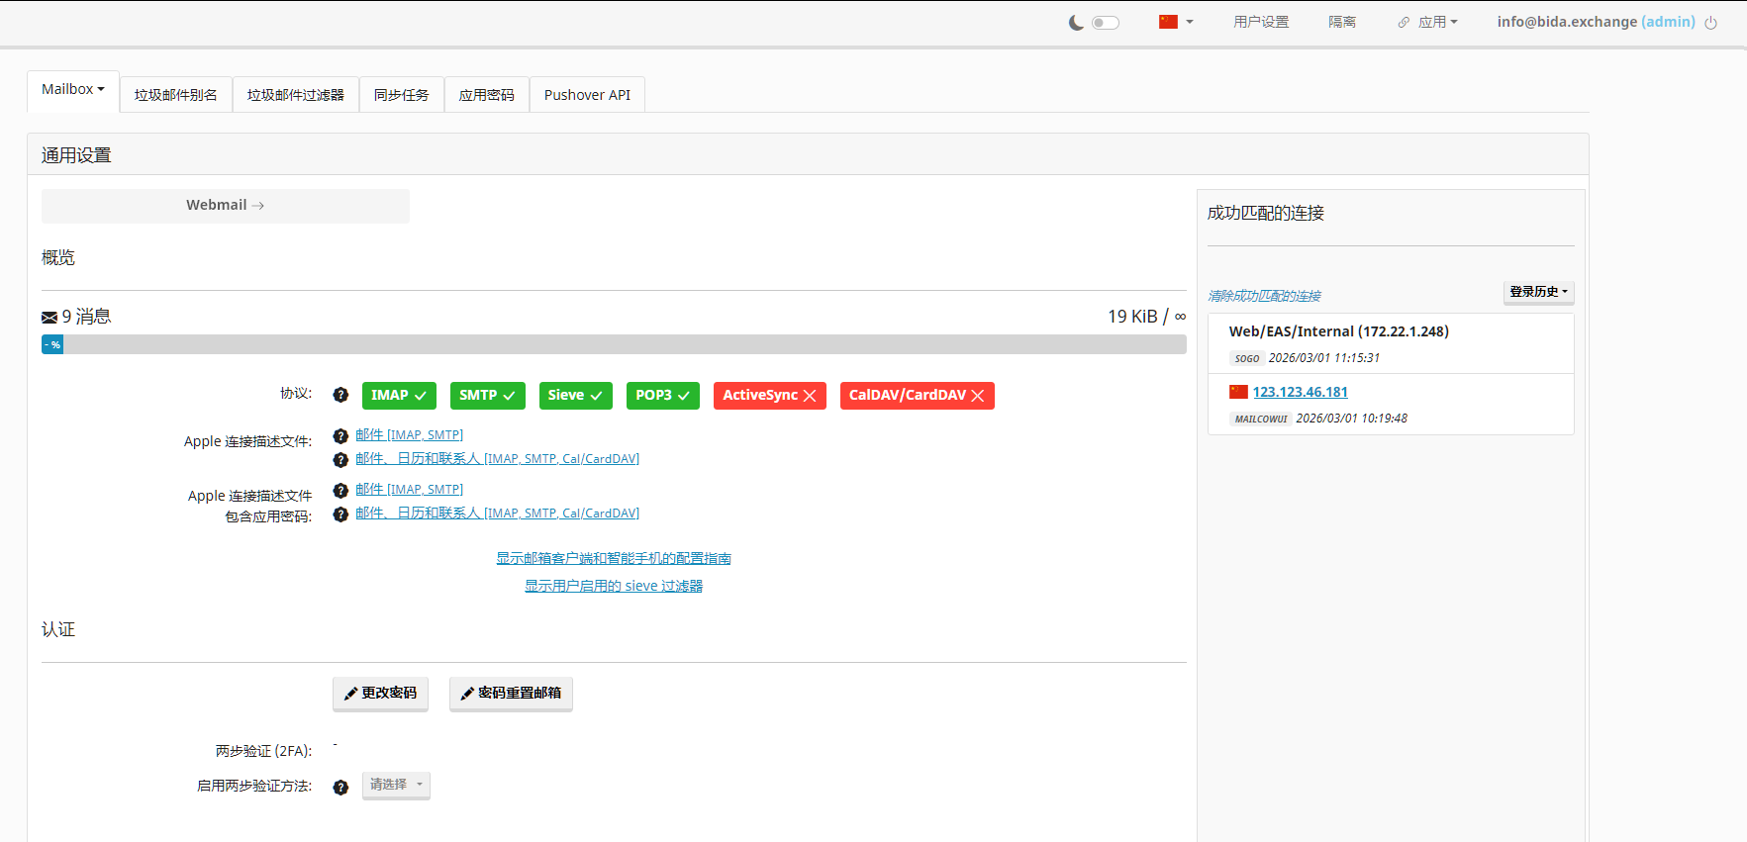Toggle the IMAP protocol badge
1747x842 pixels.
click(x=398, y=396)
